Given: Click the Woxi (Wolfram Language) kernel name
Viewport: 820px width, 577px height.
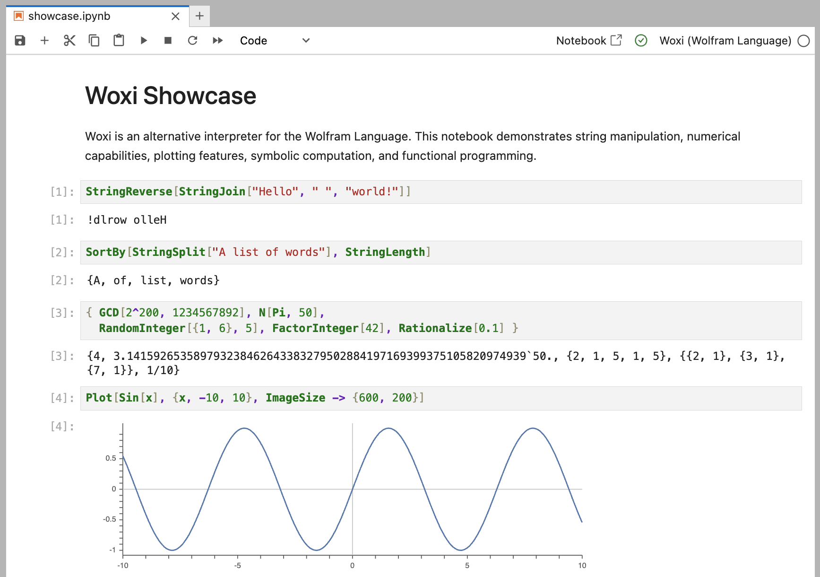Looking at the screenshot, I should click(726, 41).
